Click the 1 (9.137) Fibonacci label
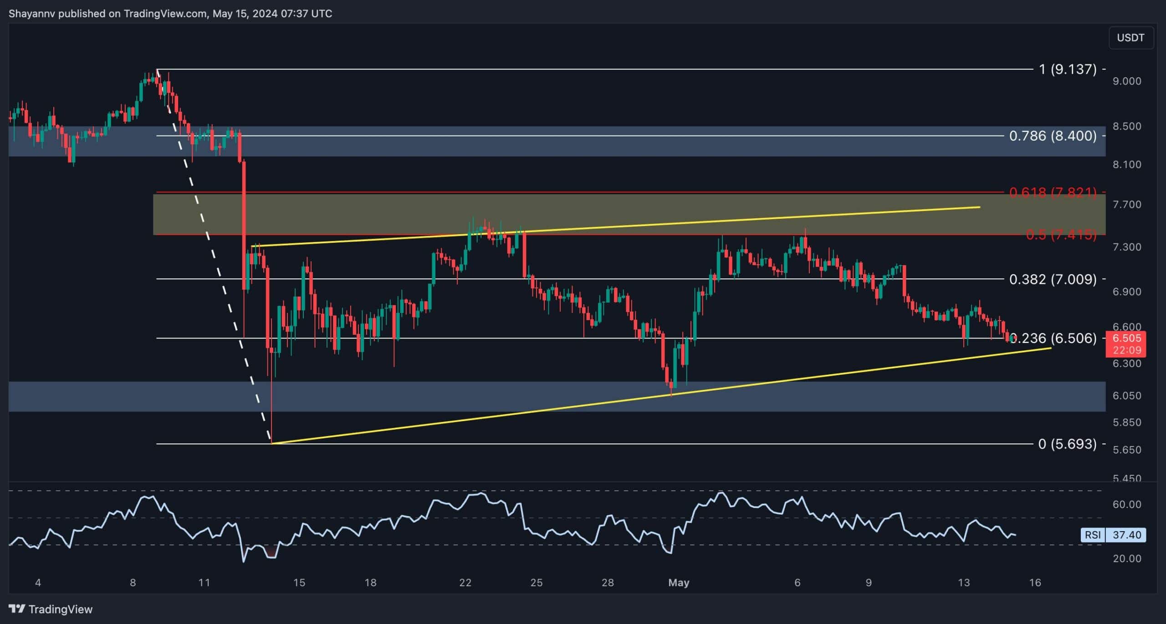The image size is (1166, 624). [1067, 69]
